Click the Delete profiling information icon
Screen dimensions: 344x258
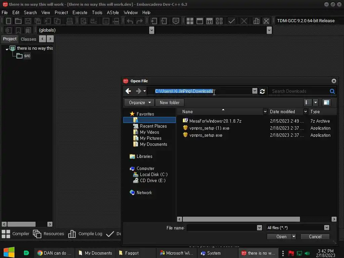coord(266,21)
